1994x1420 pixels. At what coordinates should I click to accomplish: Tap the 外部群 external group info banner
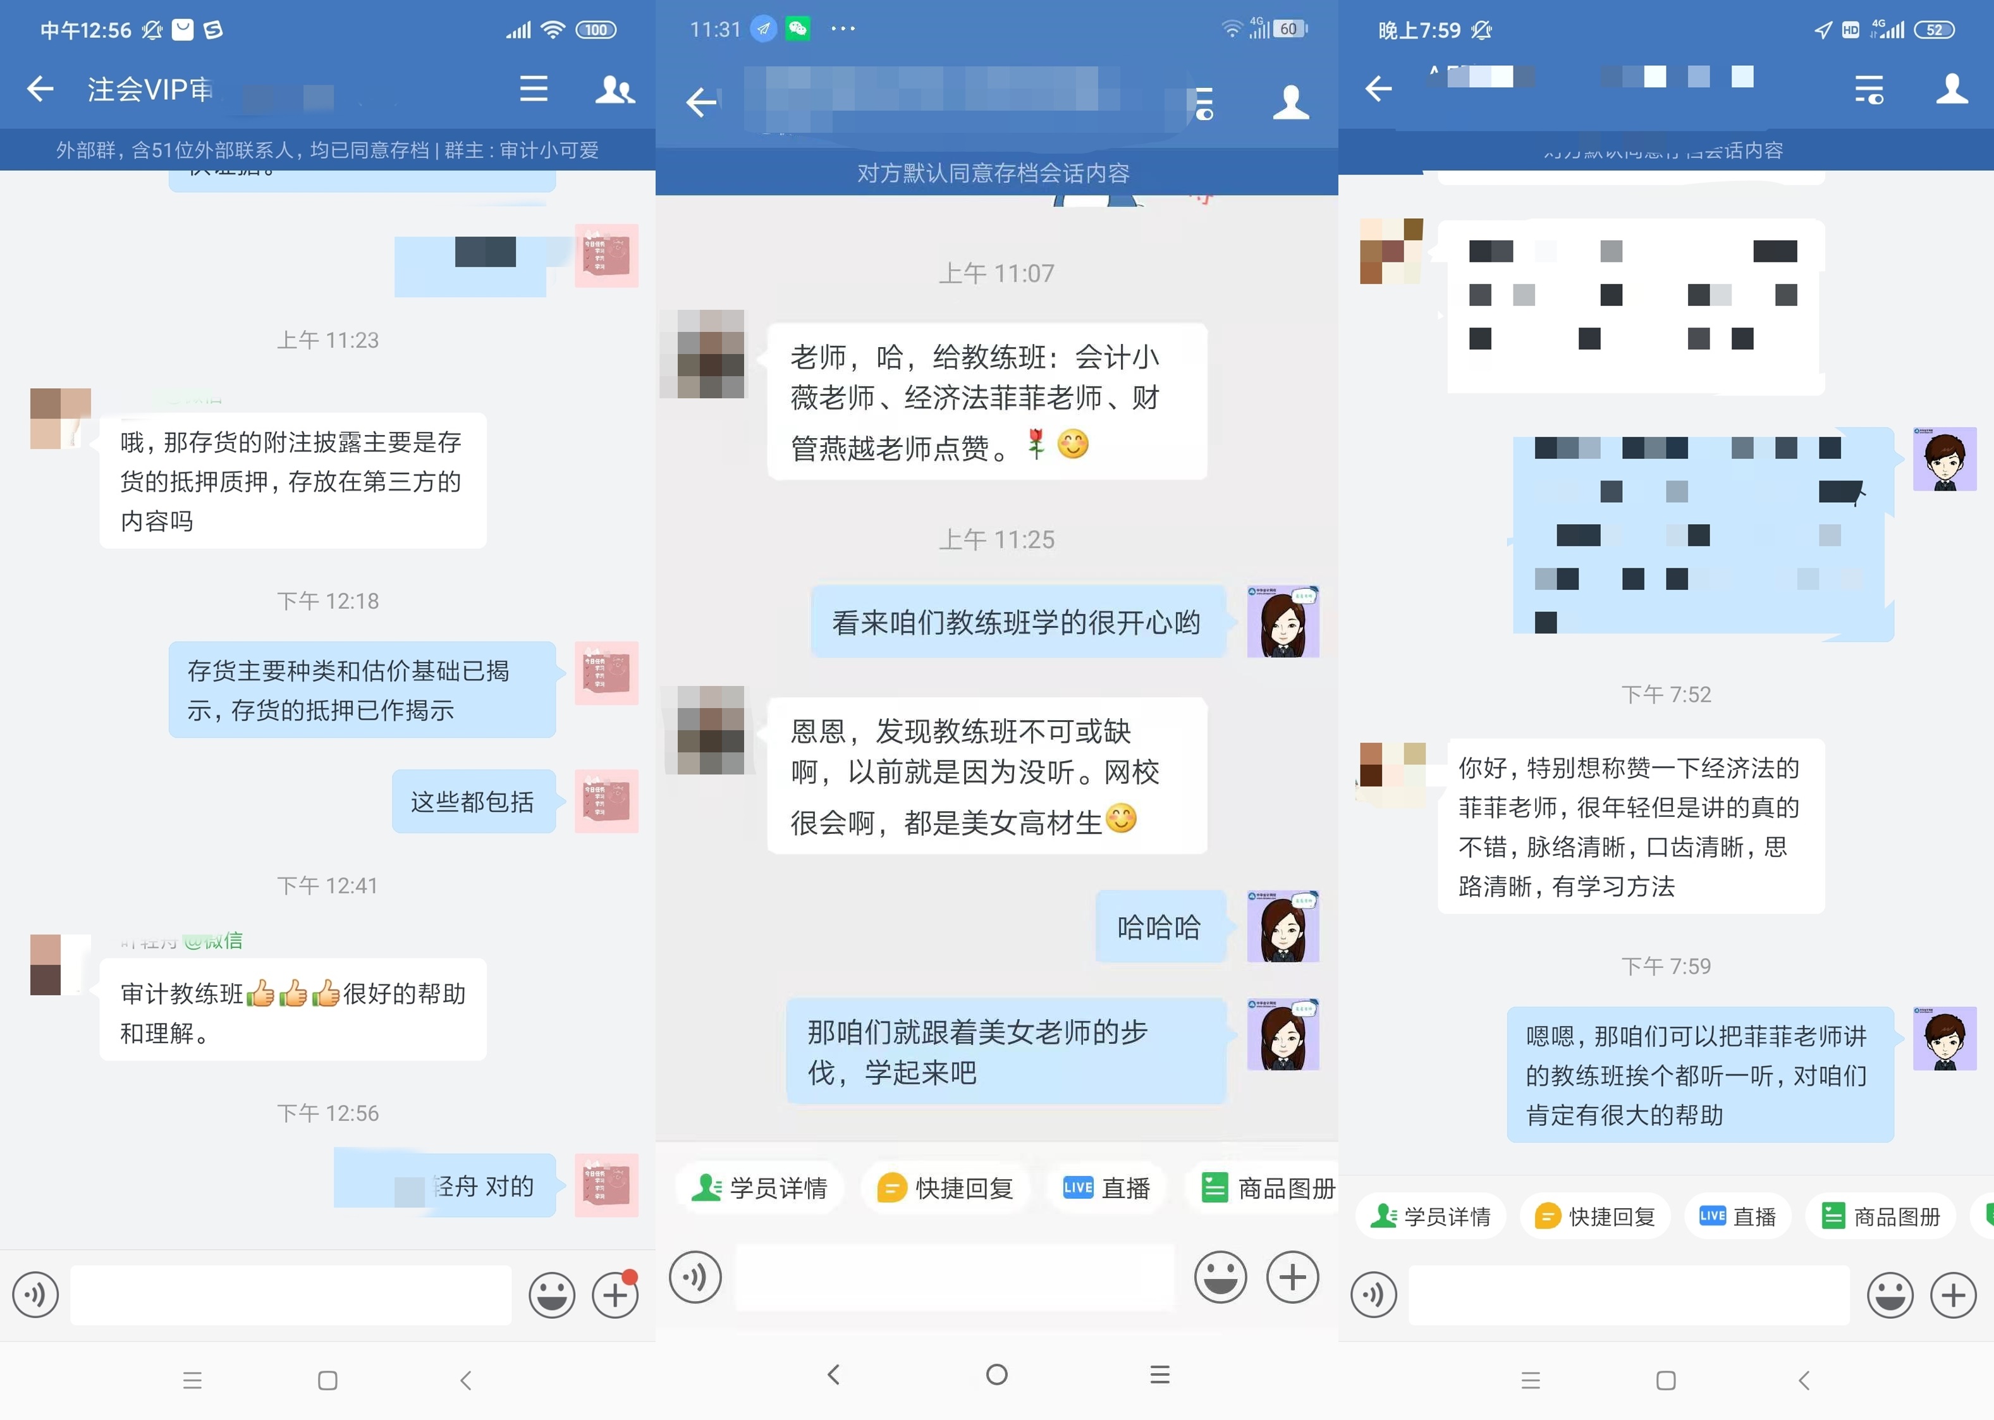coord(328,149)
